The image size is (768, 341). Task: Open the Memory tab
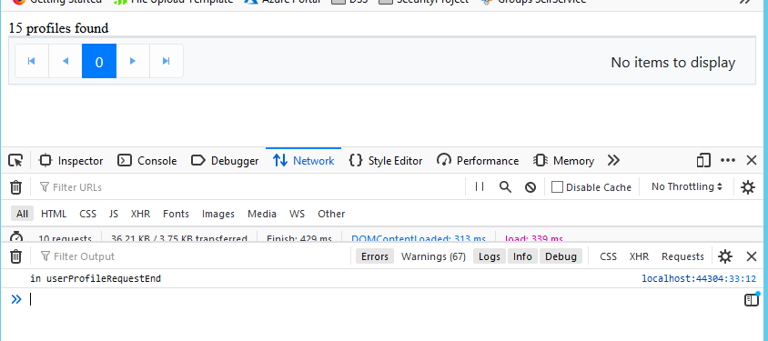(x=564, y=160)
